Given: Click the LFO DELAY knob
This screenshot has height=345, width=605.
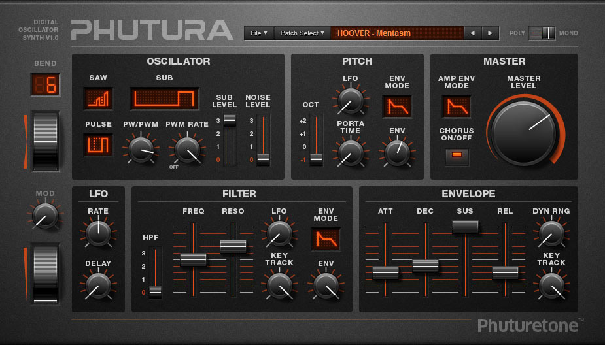Looking at the screenshot, I should (x=98, y=286).
